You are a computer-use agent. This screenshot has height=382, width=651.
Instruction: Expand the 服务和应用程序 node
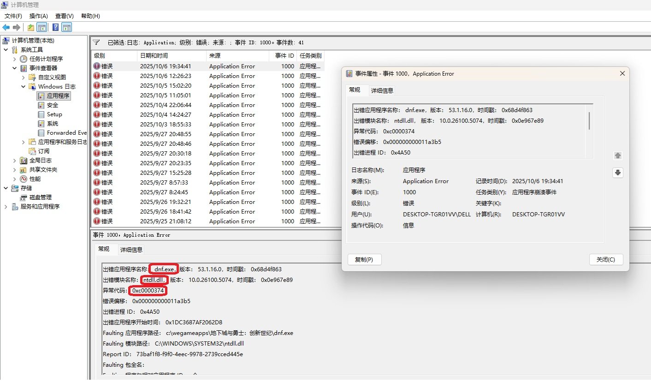point(6,207)
